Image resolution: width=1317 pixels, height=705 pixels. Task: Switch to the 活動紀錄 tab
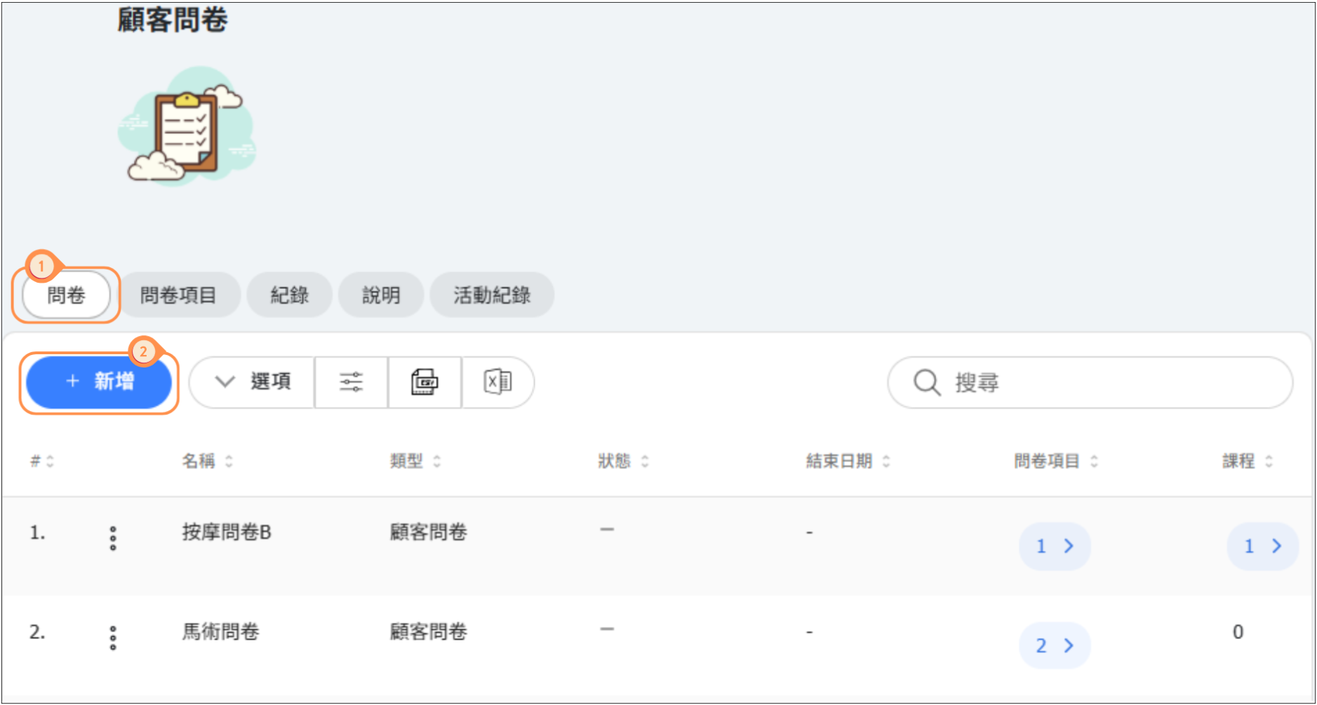point(491,295)
